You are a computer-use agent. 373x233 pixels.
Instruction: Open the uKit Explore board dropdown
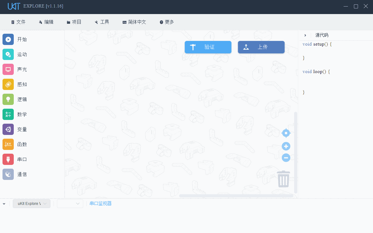[x=31, y=203]
